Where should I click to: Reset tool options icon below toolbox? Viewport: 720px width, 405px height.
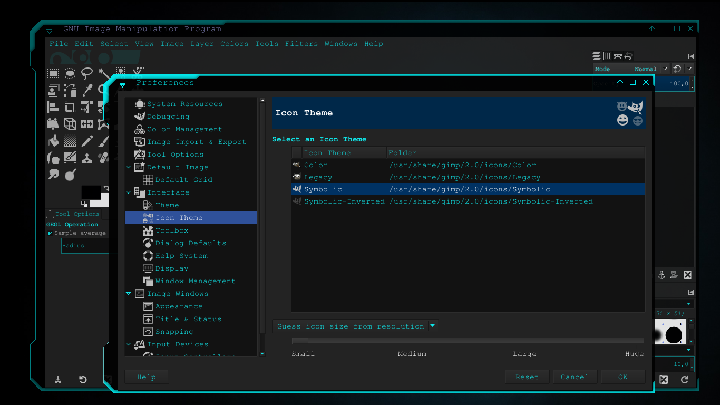(83, 380)
